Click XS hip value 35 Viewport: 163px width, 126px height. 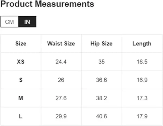tap(101, 62)
